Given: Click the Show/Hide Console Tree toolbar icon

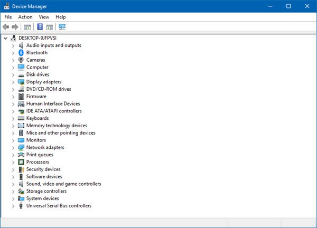Looking at the screenshot, I should click(x=27, y=27).
